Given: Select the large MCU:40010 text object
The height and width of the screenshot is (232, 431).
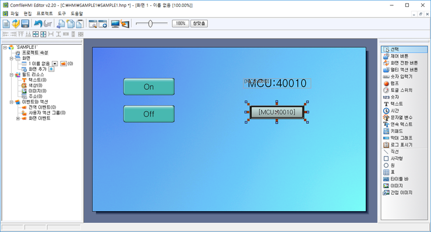Looking at the screenshot, I should [x=277, y=84].
